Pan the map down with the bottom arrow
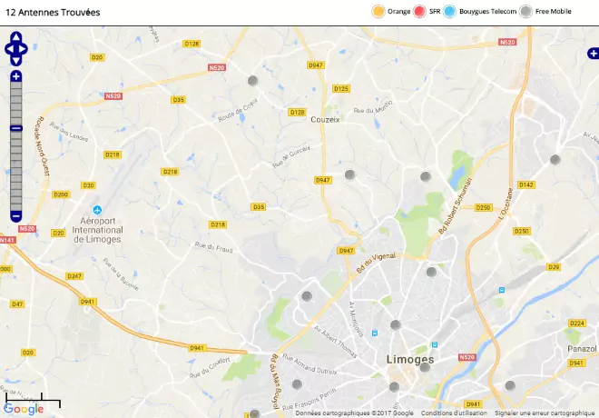 tap(16, 61)
